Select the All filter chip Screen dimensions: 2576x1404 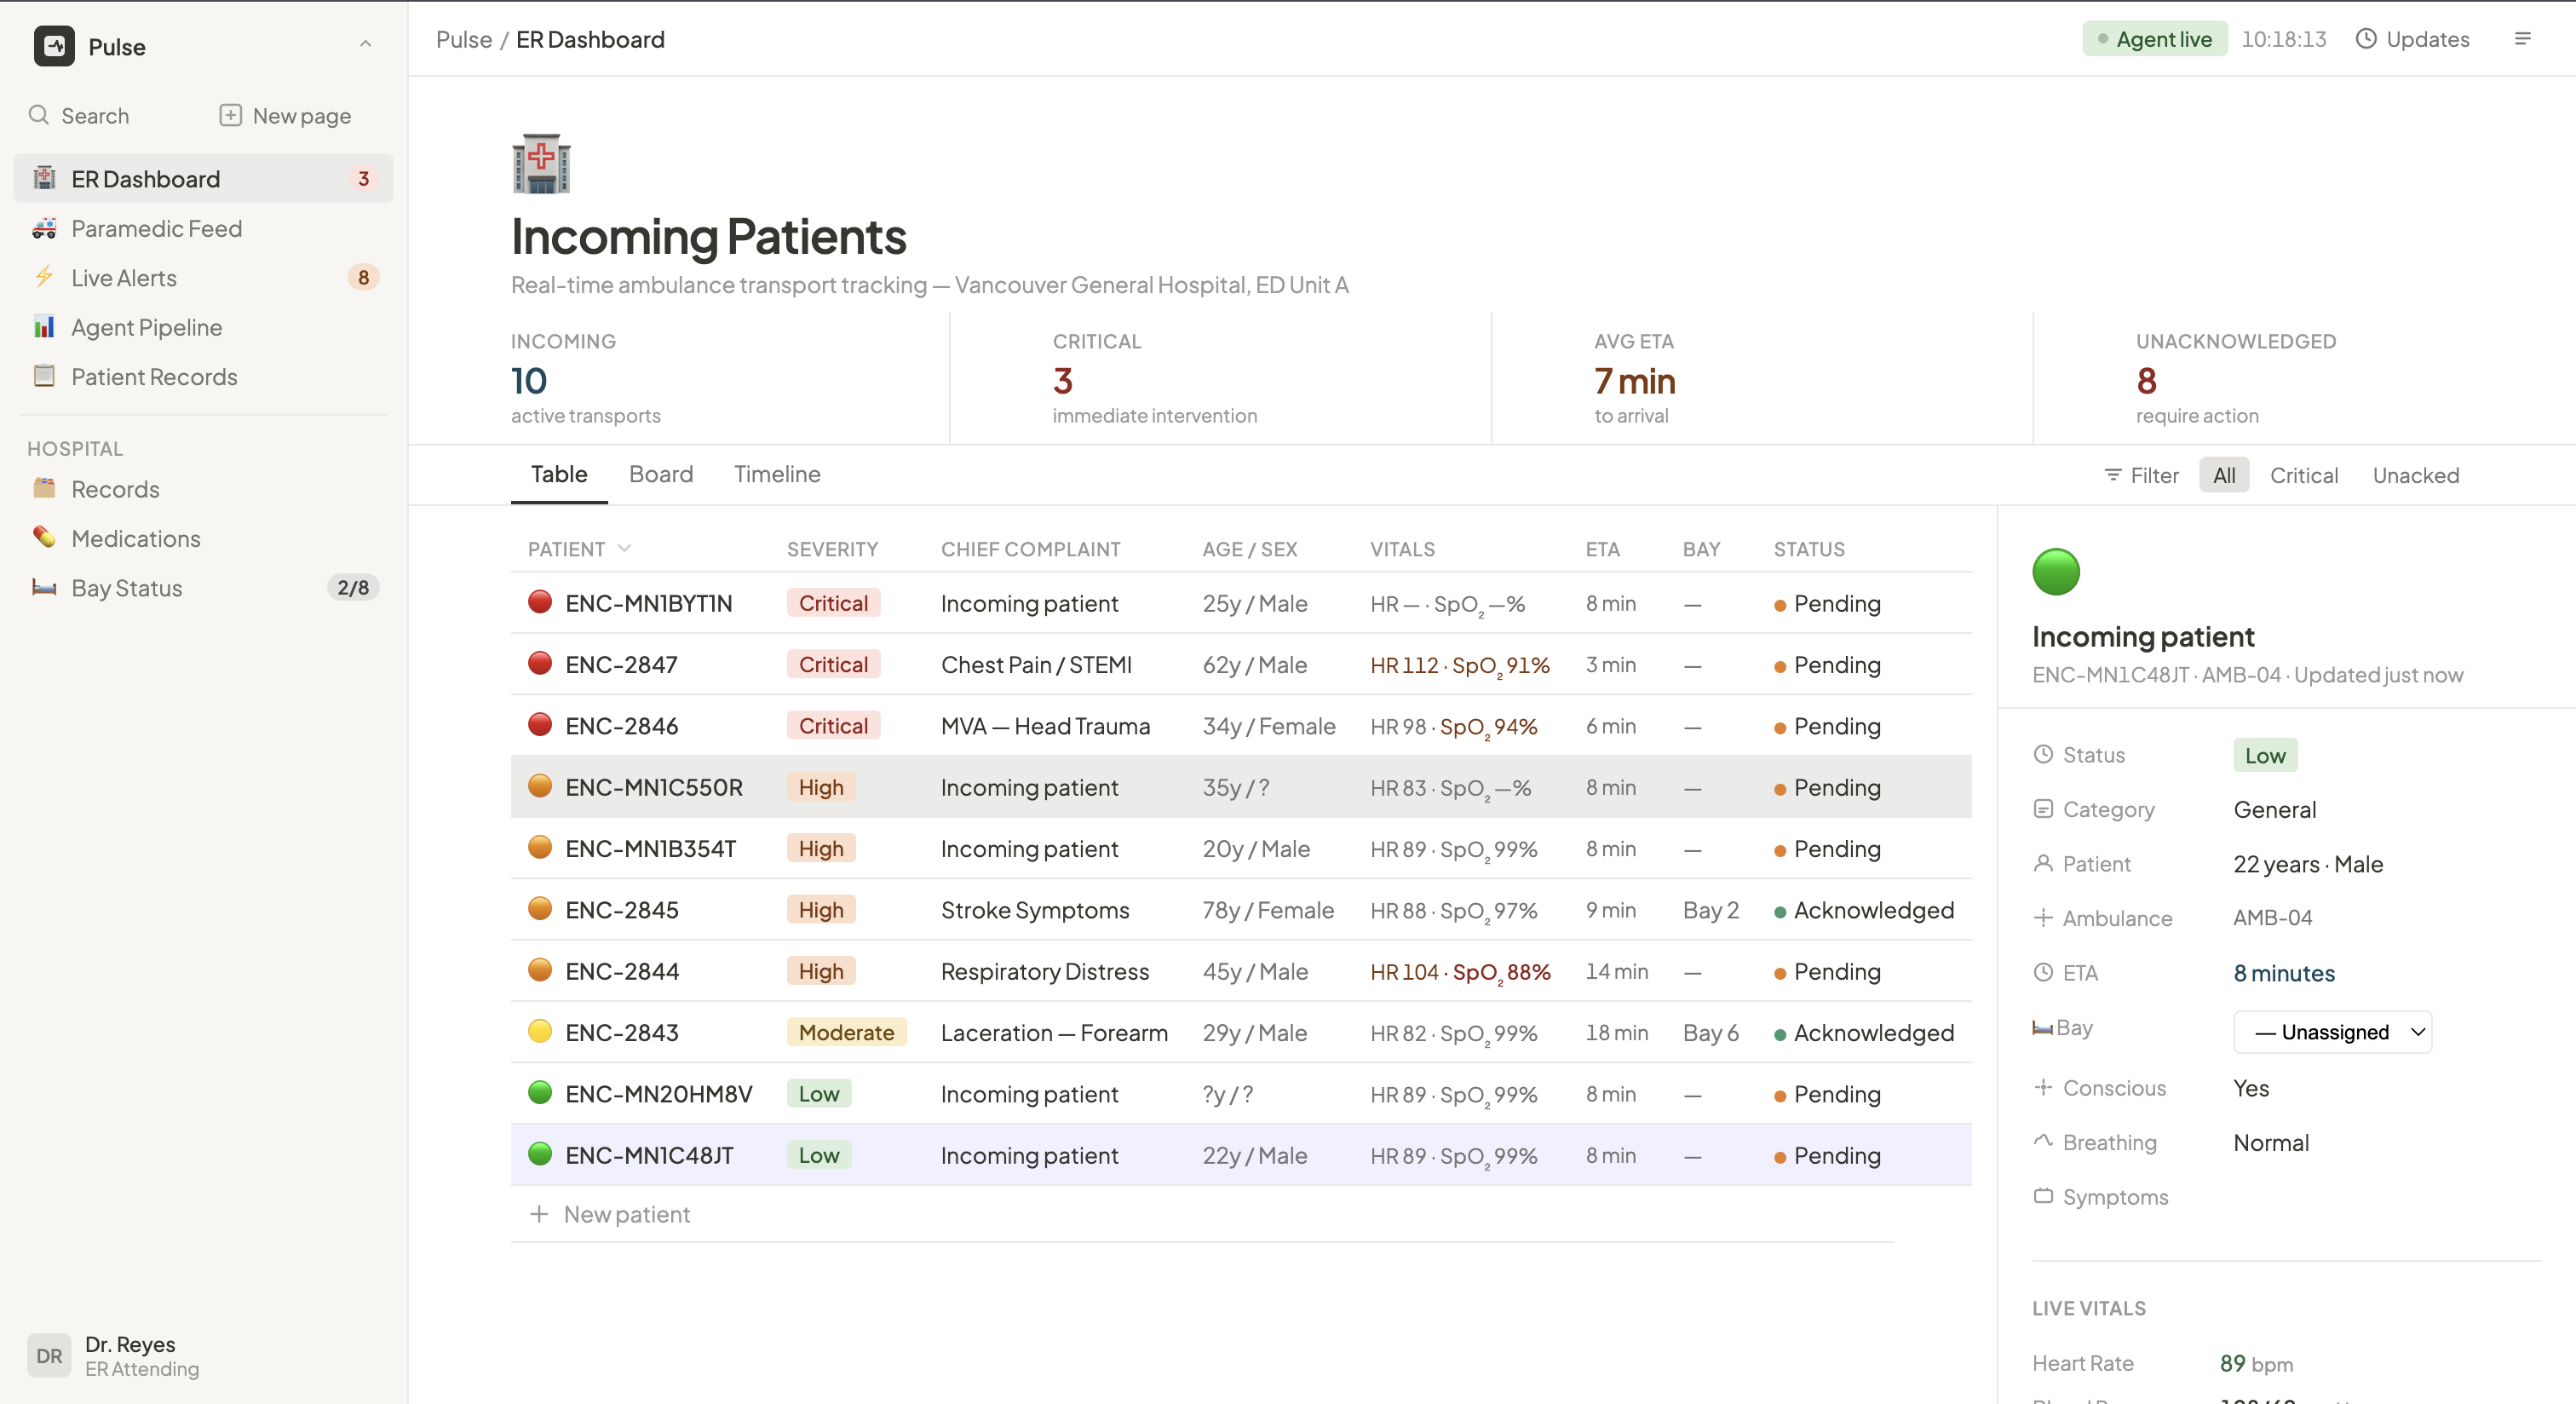[2223, 475]
